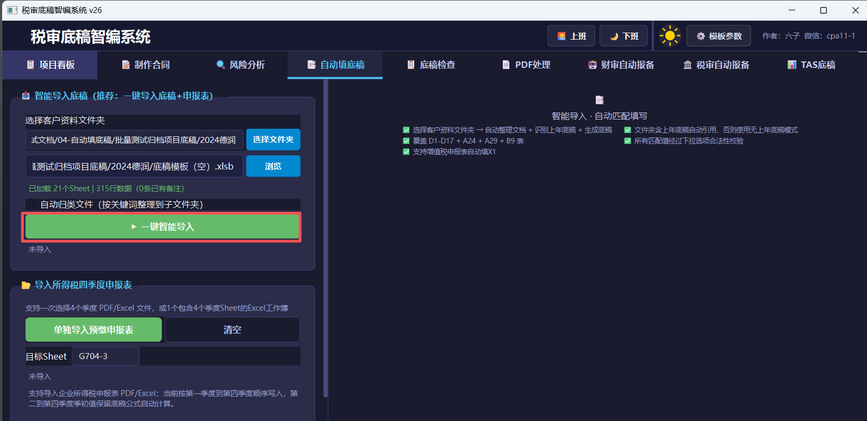Image resolution: width=867 pixels, height=421 pixels.
Task: Click the 下班 button
Action: click(x=623, y=36)
